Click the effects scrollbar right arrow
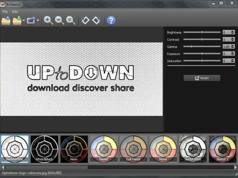This screenshot has width=238, height=178. click(x=235, y=167)
